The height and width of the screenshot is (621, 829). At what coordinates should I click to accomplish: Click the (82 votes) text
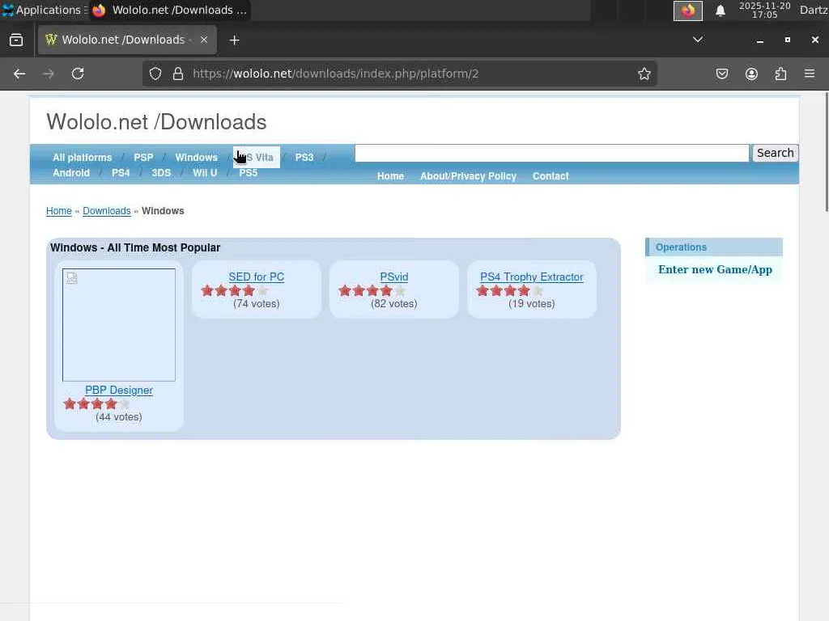pyautogui.click(x=394, y=304)
